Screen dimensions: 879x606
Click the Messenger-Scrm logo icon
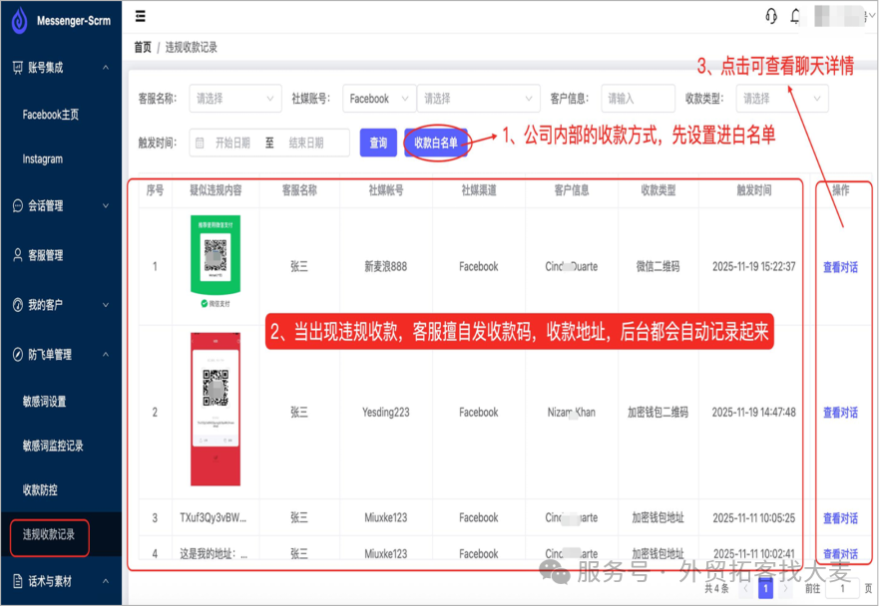pos(20,21)
